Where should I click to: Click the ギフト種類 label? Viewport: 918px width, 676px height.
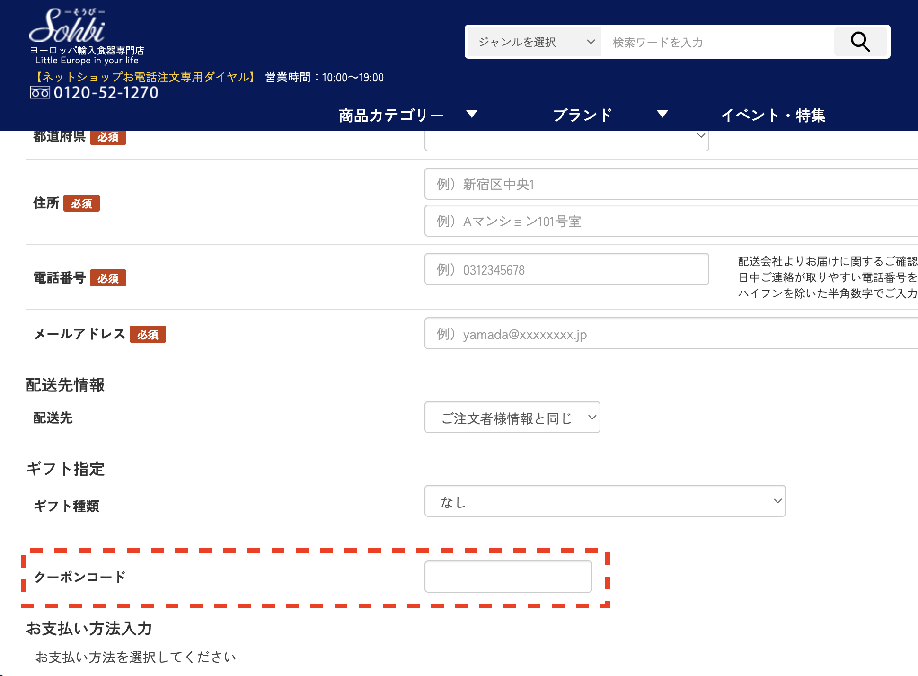(x=66, y=506)
